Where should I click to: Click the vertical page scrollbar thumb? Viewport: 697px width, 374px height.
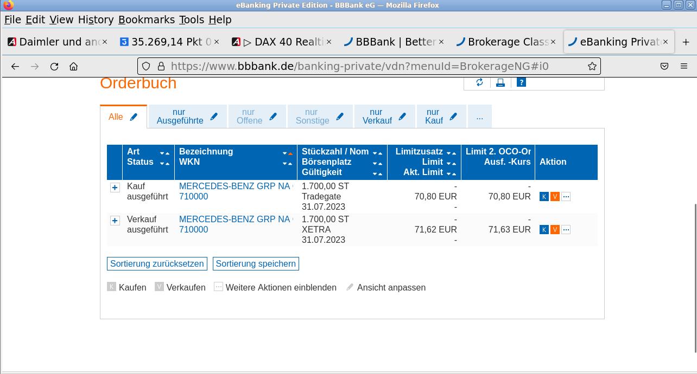(x=695, y=278)
